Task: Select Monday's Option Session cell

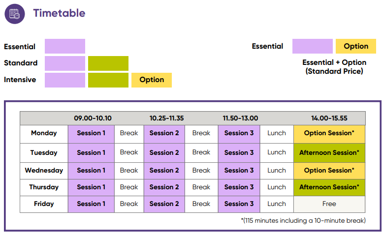Action: tap(329, 133)
